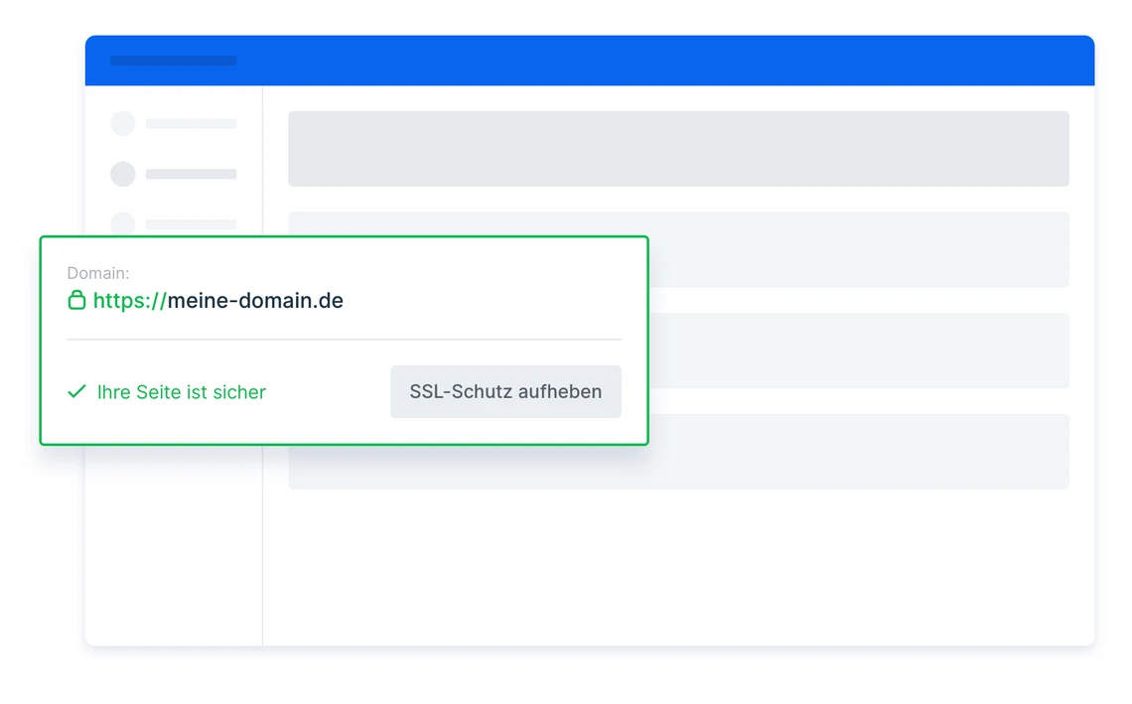This screenshot has height=704, width=1132.
Task: Open the second sidebar placeholder menu item
Action: [191, 174]
